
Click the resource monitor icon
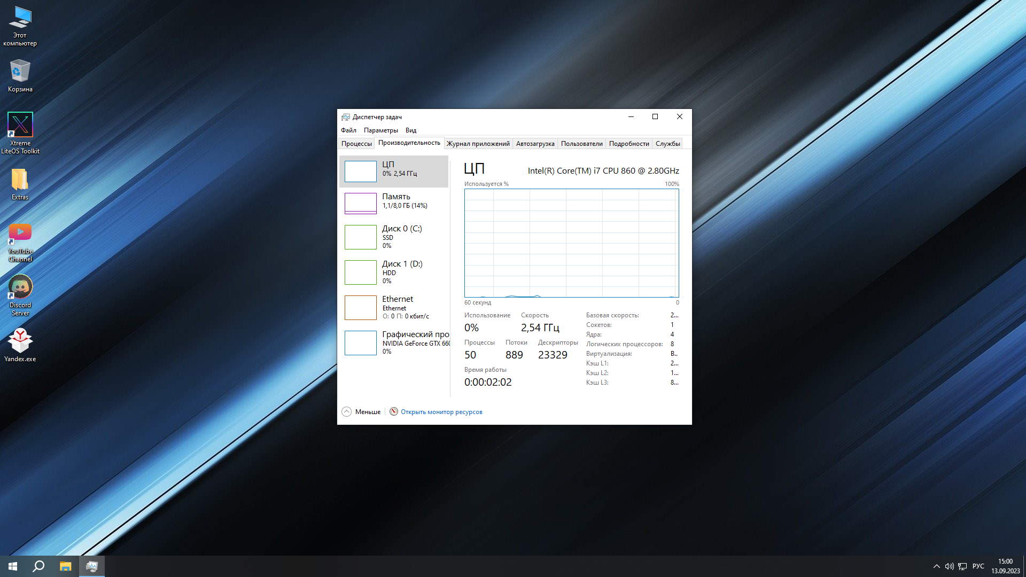click(394, 411)
